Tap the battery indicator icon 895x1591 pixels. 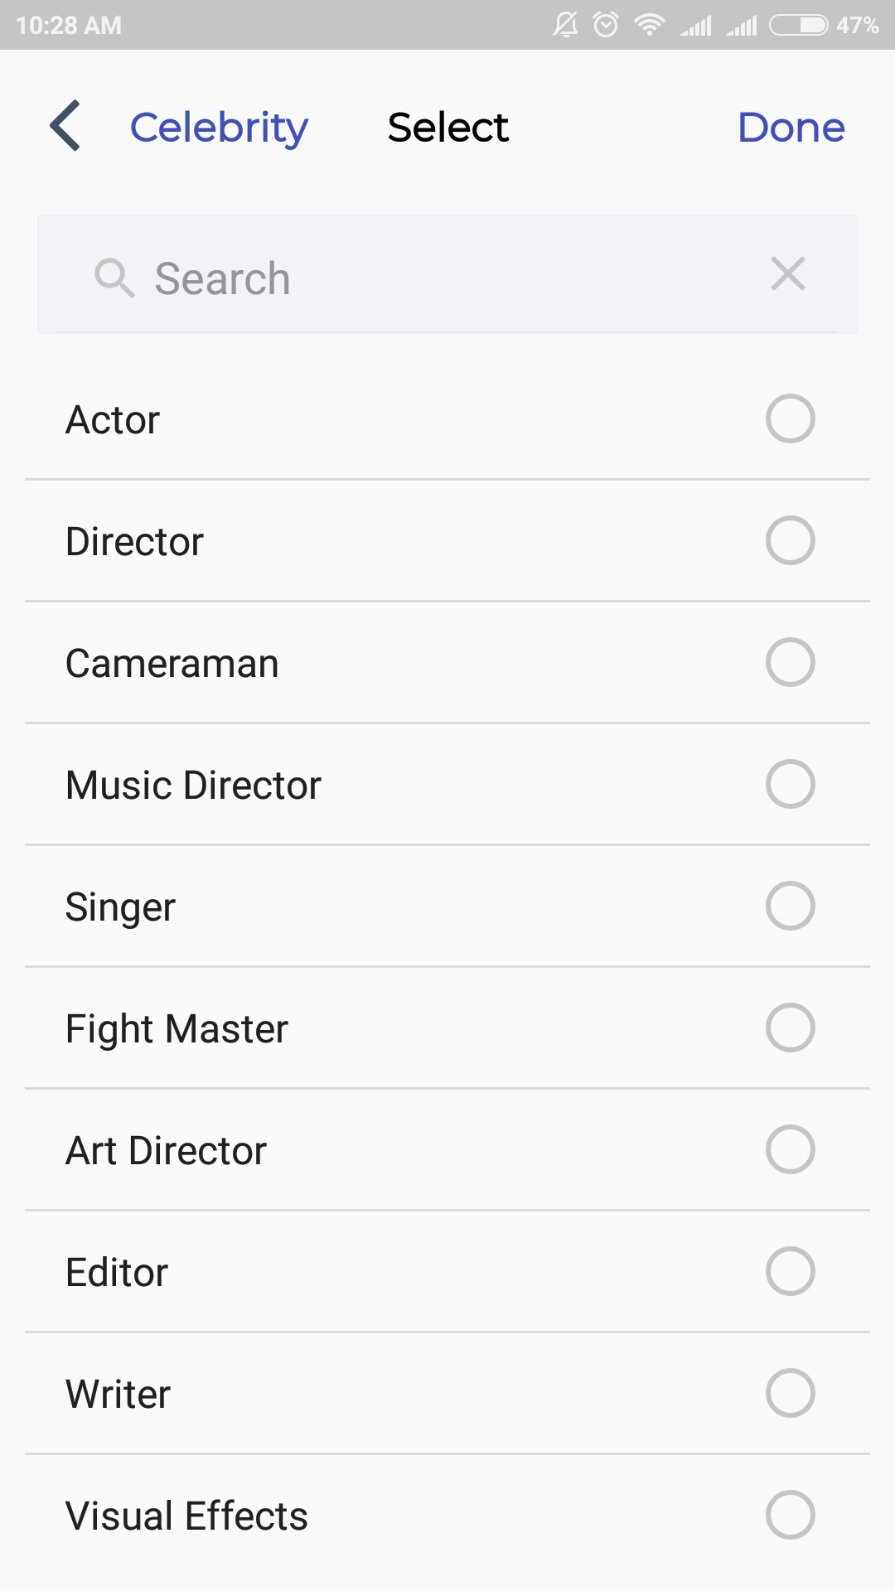(798, 25)
